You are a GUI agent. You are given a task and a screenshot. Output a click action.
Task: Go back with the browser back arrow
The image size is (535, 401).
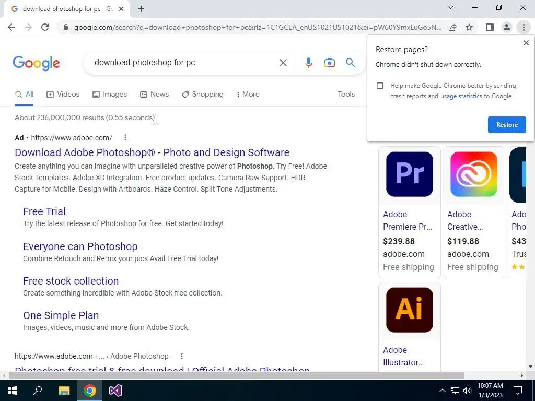pos(11,27)
